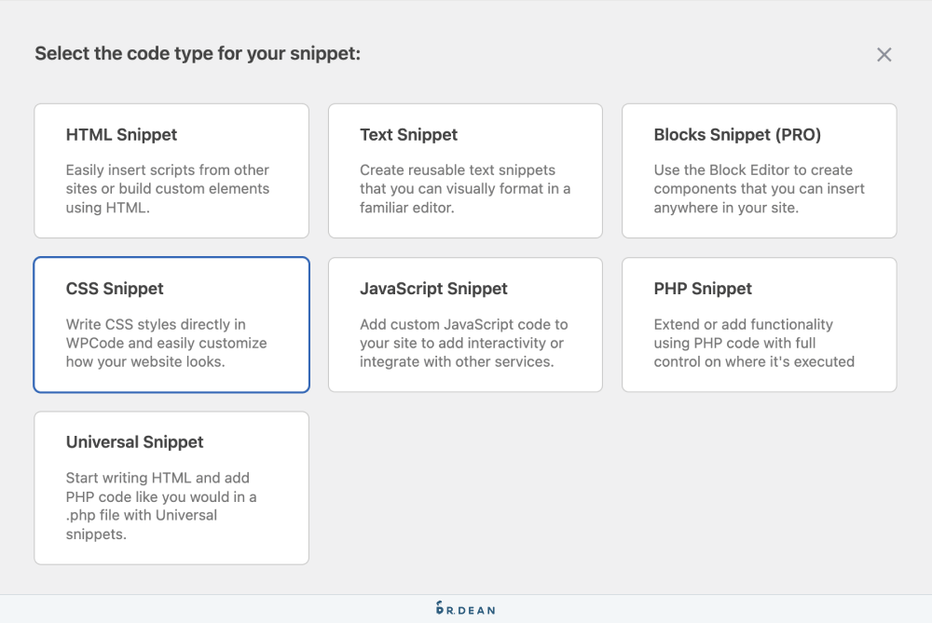Click the JavaScript description about adding interactivity

[x=463, y=343]
